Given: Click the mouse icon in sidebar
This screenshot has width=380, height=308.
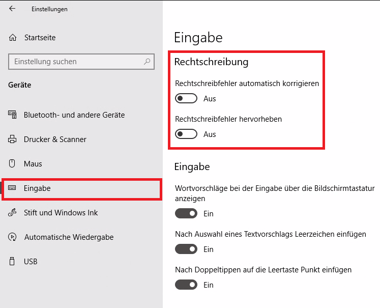Looking at the screenshot, I should (x=13, y=164).
